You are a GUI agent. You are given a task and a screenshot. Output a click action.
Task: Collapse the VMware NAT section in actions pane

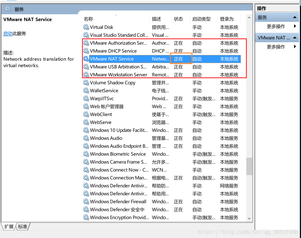(x=295, y=38)
